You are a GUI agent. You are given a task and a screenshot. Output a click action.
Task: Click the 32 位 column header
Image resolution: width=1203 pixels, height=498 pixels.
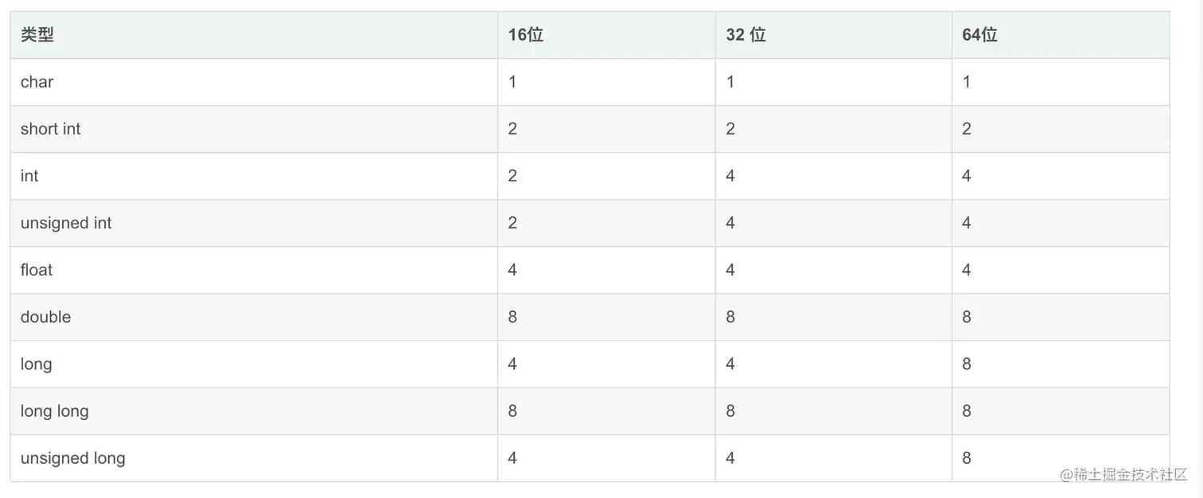point(746,35)
